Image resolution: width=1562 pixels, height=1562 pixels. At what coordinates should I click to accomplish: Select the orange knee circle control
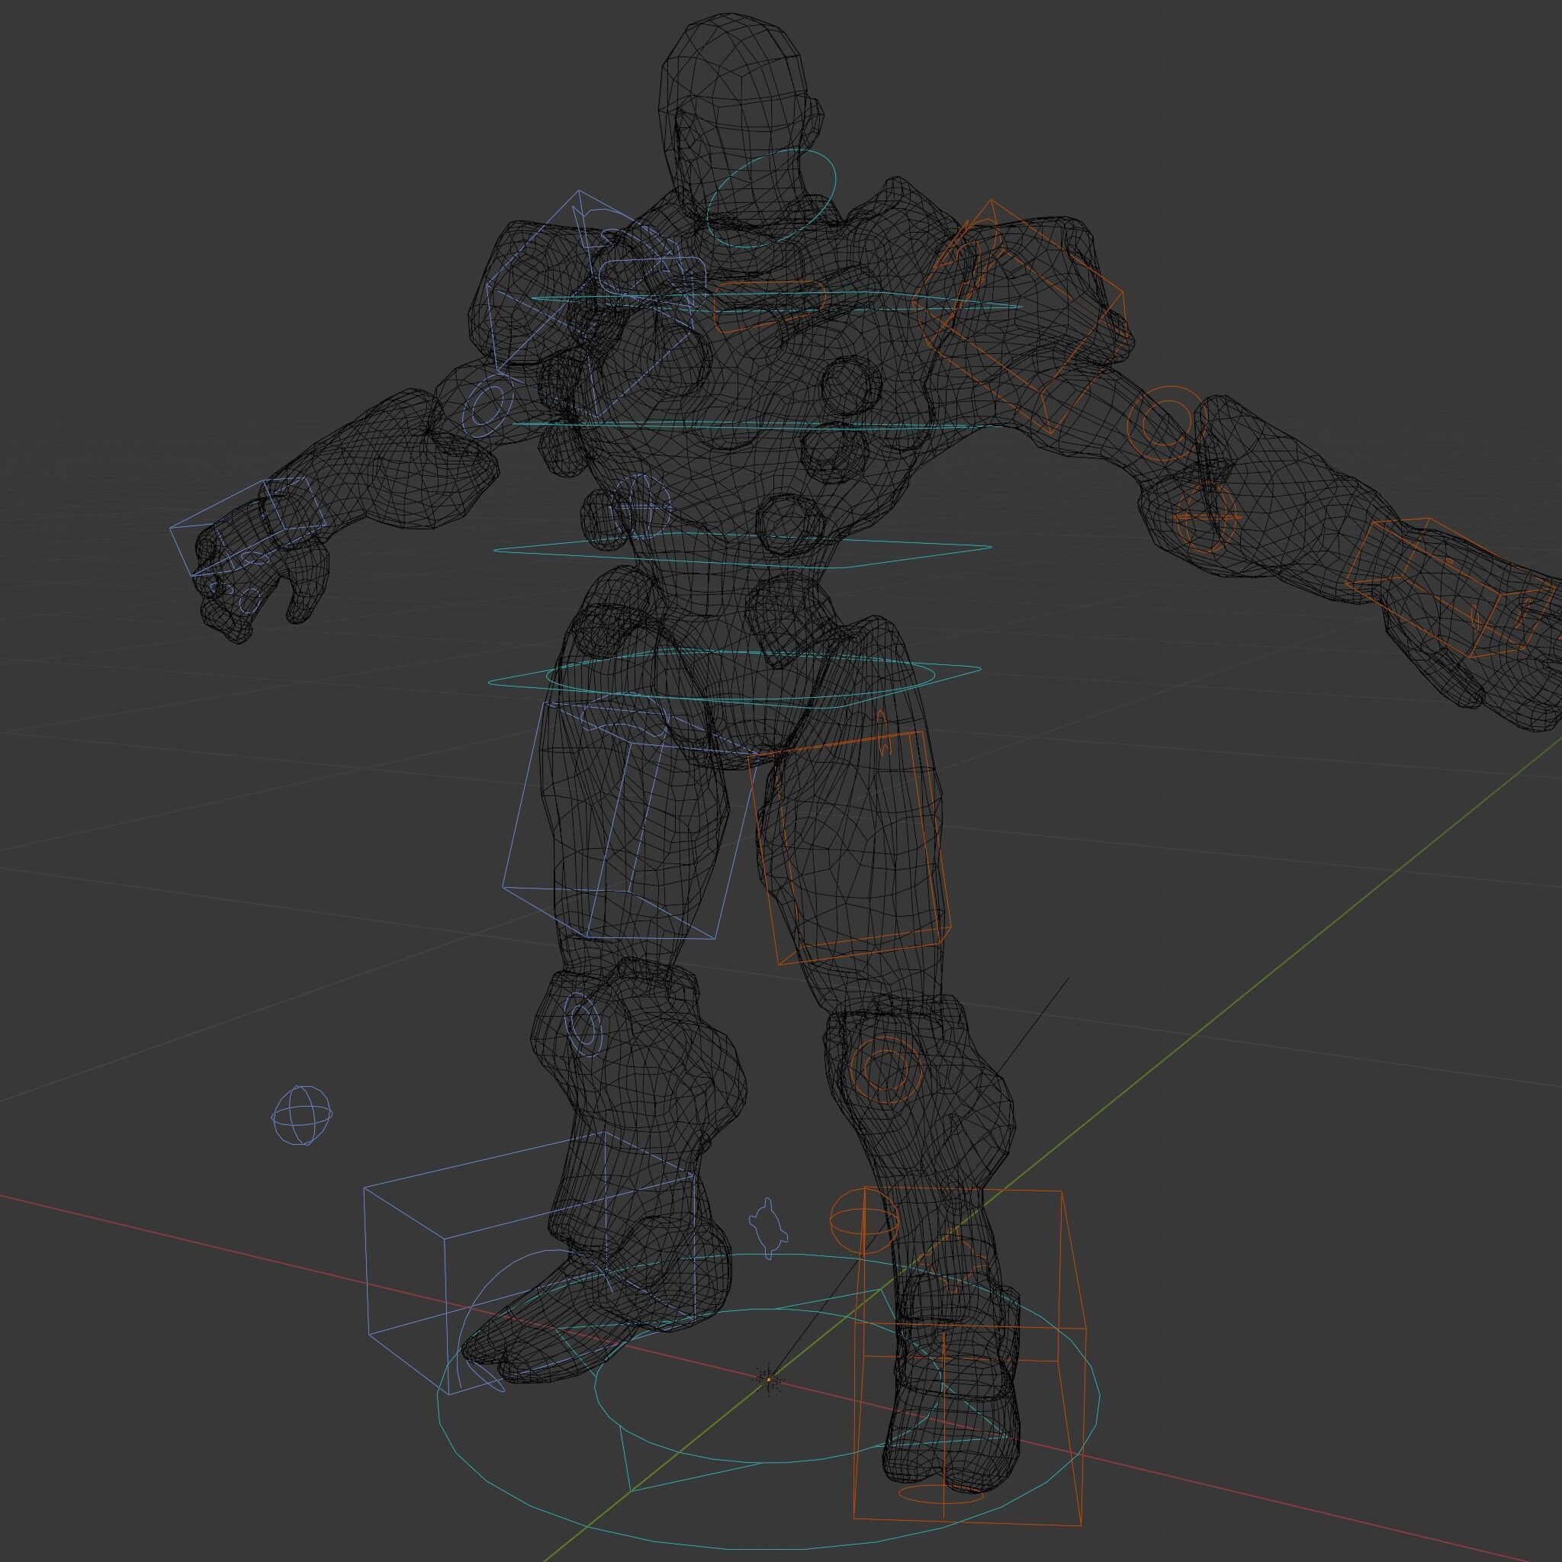[x=887, y=1069]
